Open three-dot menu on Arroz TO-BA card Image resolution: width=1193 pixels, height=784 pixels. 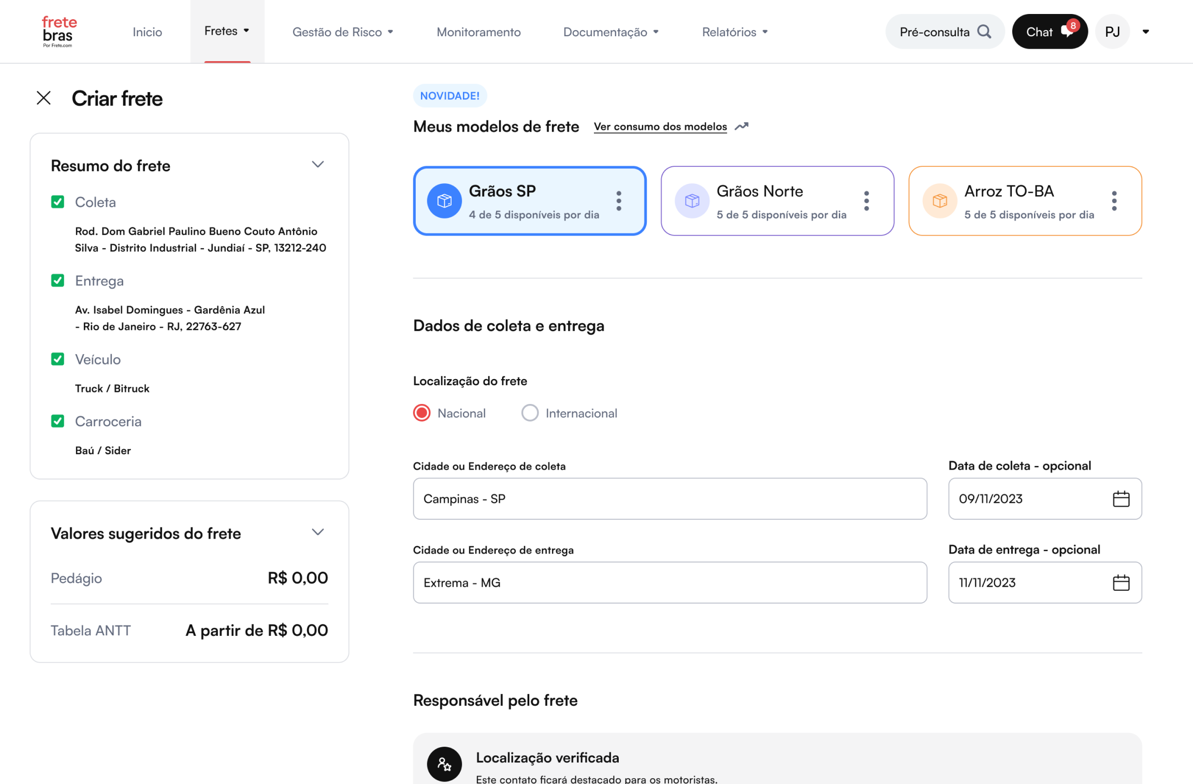[x=1114, y=201]
